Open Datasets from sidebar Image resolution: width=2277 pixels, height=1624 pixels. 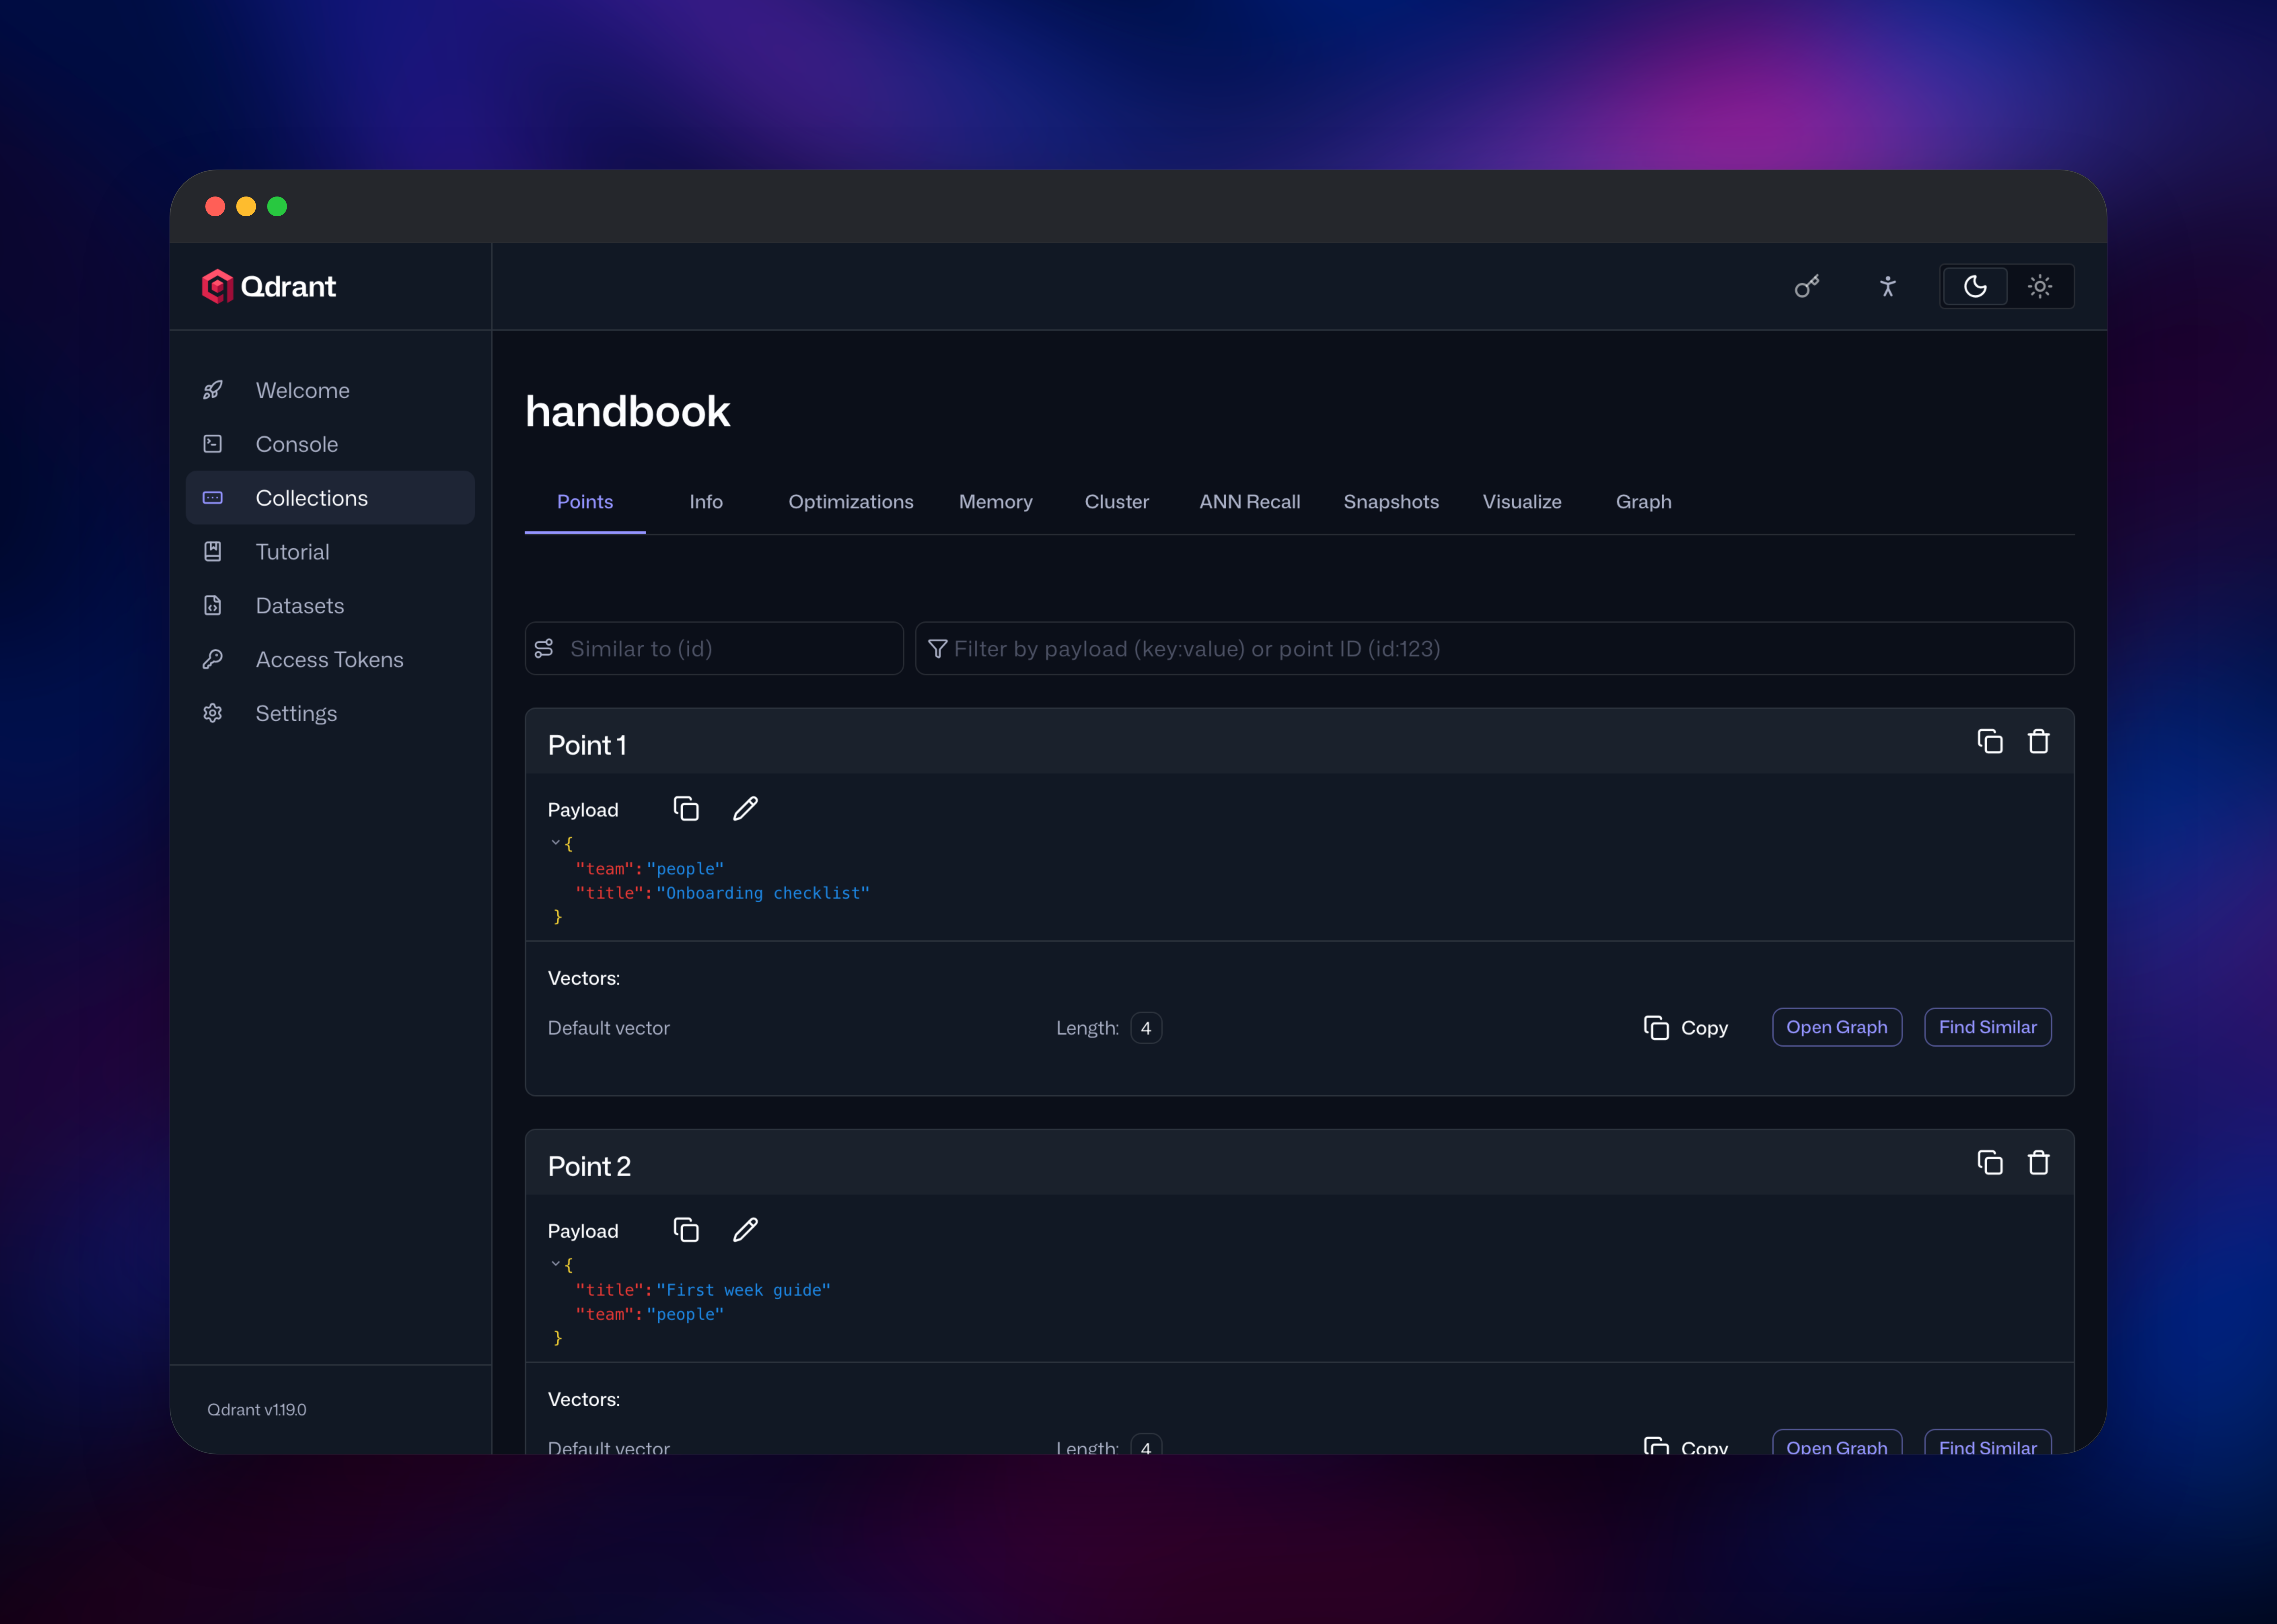(x=330, y=606)
